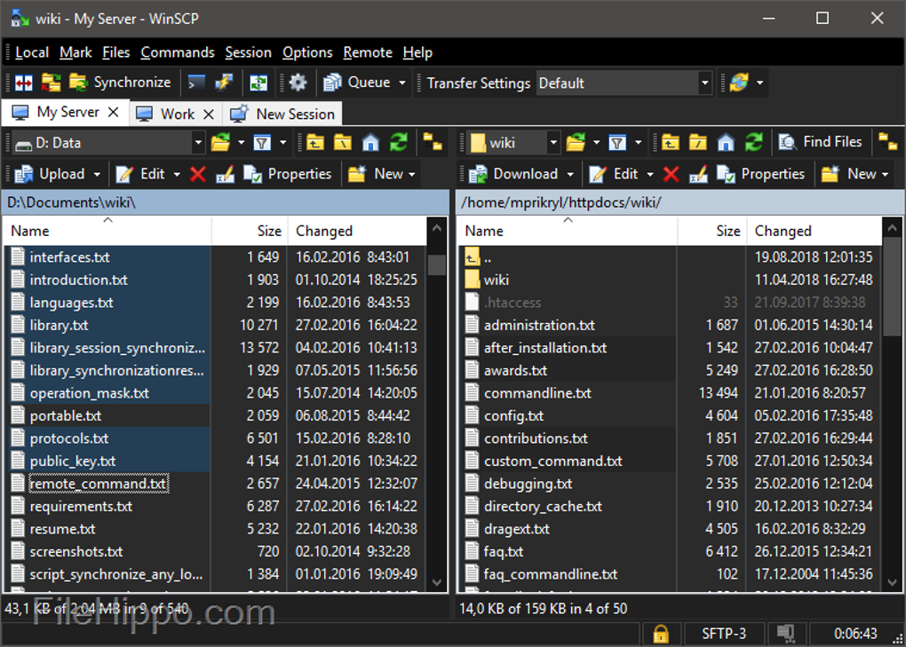Screen dimensions: 906x647
Task: Expand the Transfer Settings Default dropdown
Action: coord(704,83)
